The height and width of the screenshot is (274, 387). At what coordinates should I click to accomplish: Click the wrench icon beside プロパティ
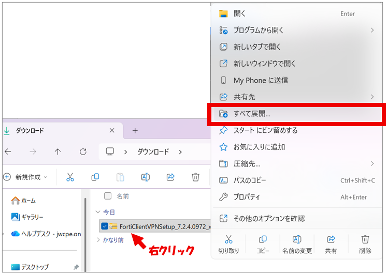click(x=223, y=197)
